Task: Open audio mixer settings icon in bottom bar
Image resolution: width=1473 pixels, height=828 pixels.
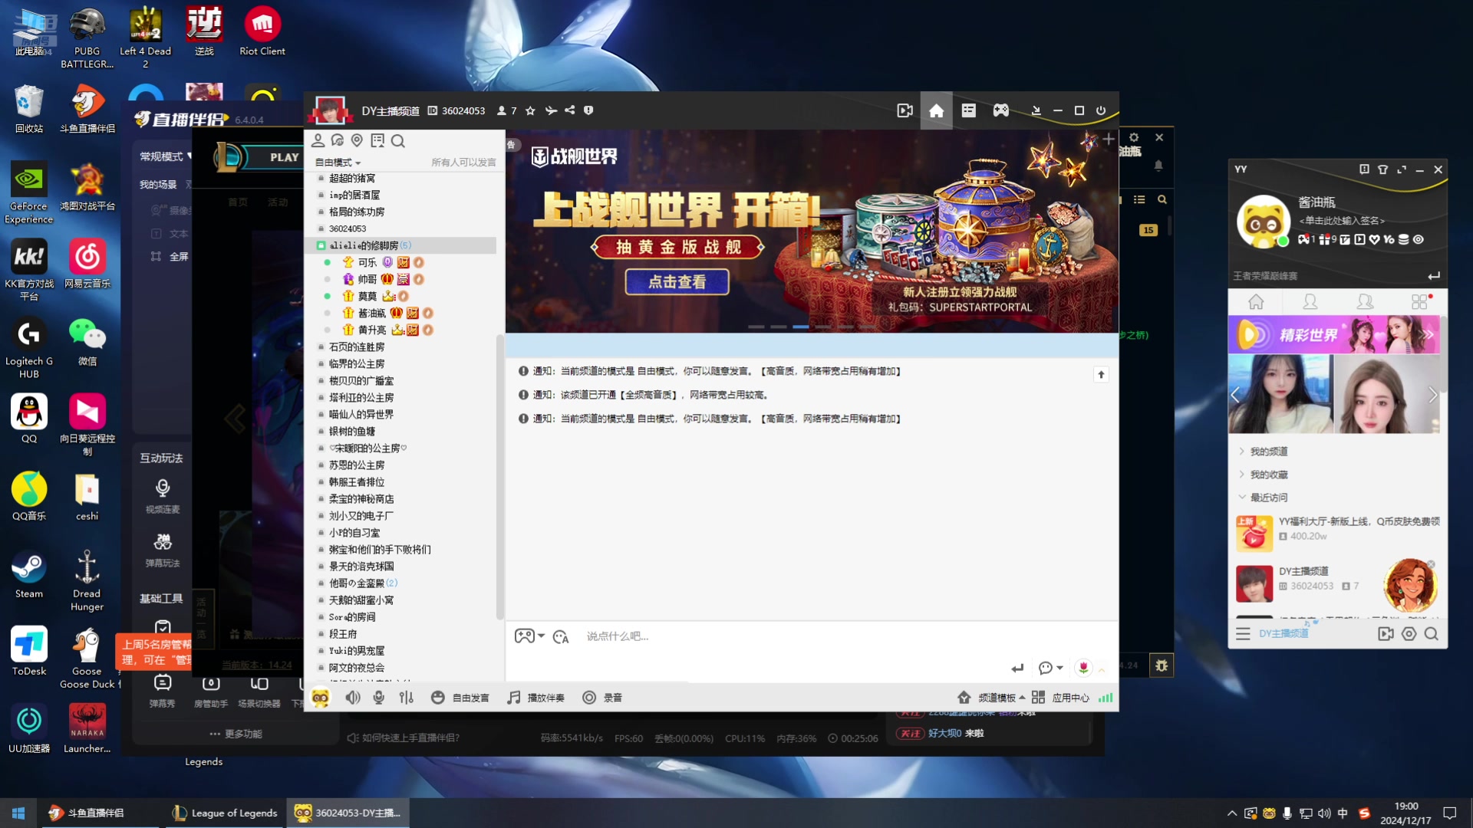Action: [406, 697]
